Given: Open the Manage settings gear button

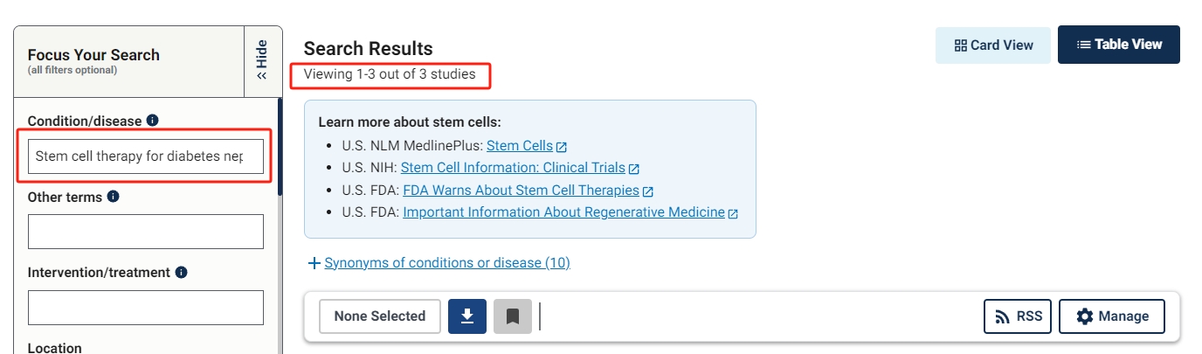Looking at the screenshot, I should [1111, 316].
